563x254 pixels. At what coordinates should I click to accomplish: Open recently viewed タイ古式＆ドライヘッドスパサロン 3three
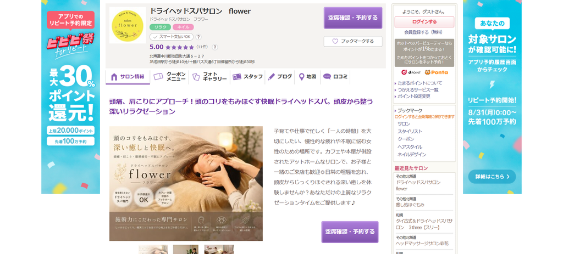(x=424, y=224)
